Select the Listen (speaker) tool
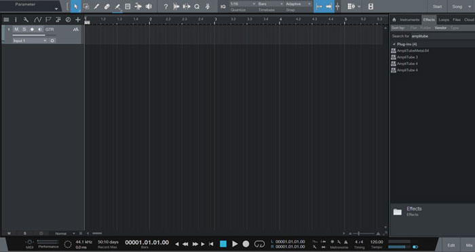 149,6
